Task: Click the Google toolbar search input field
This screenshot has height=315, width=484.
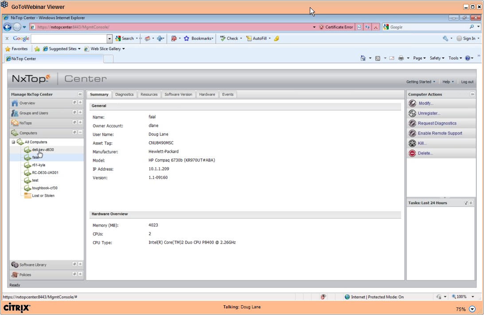Action: click(x=69, y=39)
